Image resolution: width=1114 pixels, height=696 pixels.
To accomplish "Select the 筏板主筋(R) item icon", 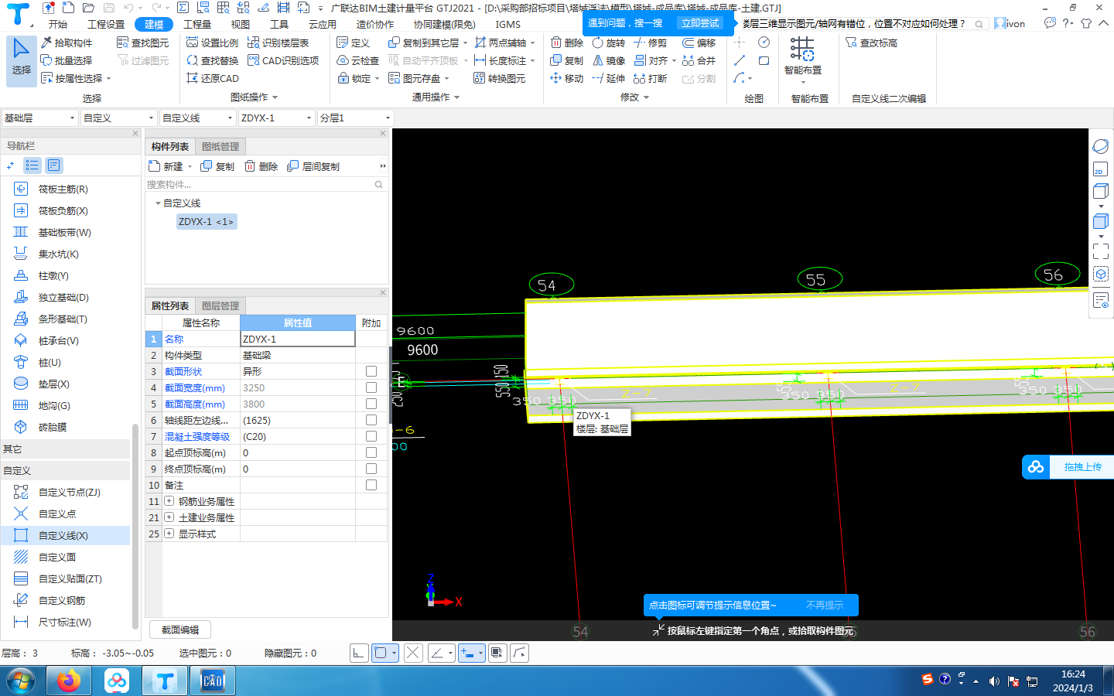I will click(21, 189).
